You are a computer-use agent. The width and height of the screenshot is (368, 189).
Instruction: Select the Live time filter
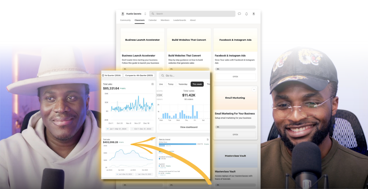(161, 84)
